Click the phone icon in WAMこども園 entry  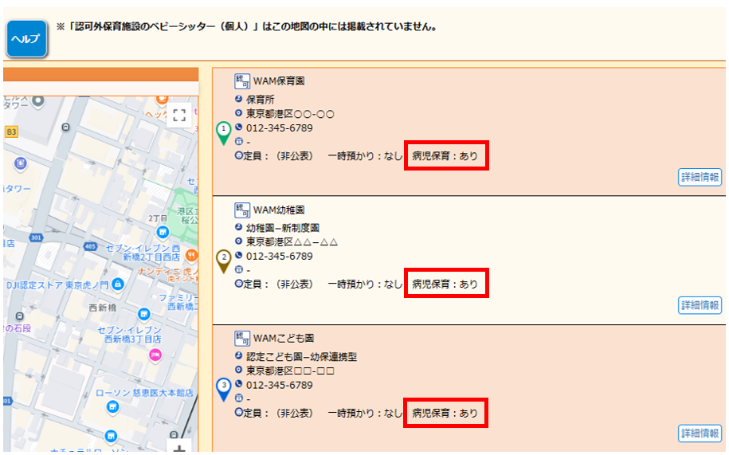(x=238, y=384)
